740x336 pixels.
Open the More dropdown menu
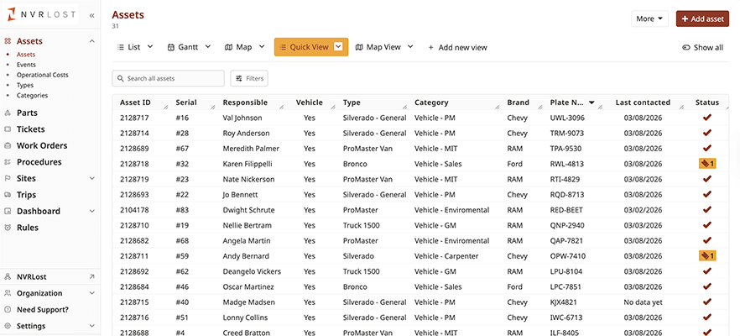(650, 18)
